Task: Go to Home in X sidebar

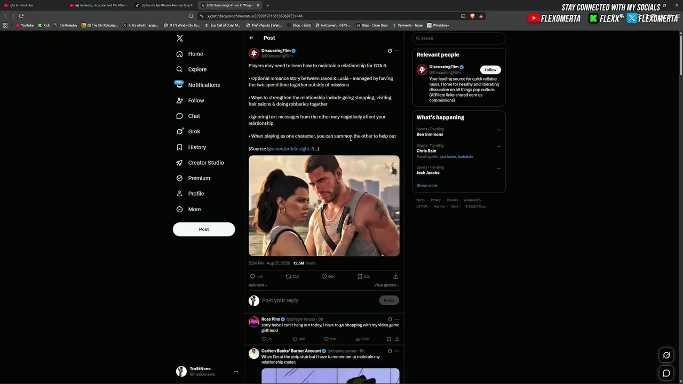Action: coord(189,54)
